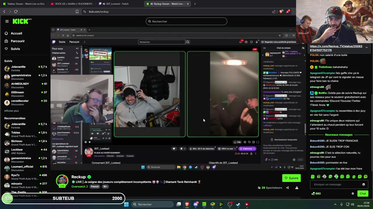Click Offrir un sub dropdown in stream
Image resolution: width=373 pixels, height=209 pixels.
(x=227, y=149)
